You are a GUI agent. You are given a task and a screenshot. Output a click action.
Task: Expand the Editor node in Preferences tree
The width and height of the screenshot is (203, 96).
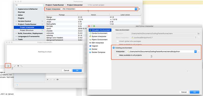click(x=16, y=15)
